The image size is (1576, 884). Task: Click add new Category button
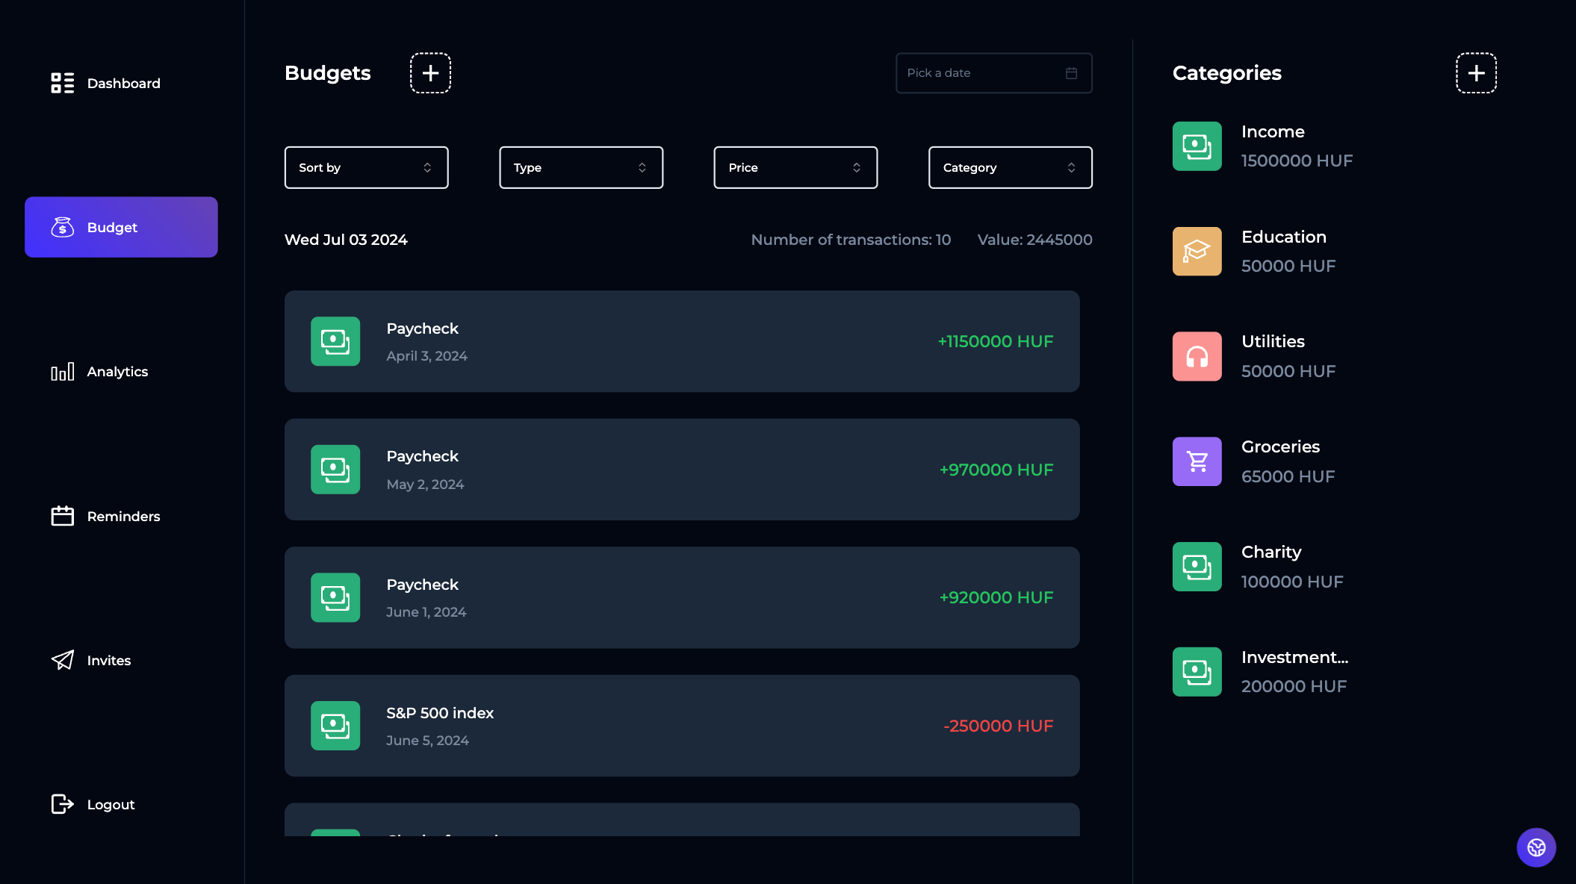tap(1477, 72)
